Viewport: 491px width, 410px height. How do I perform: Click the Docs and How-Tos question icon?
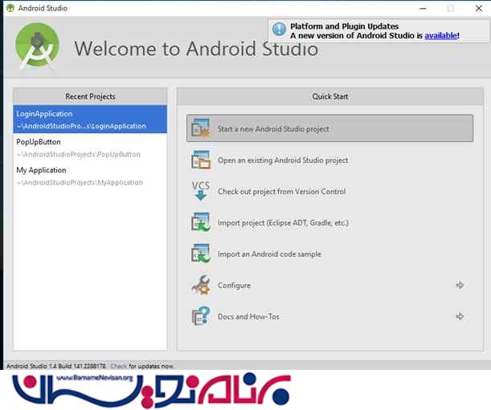(200, 316)
